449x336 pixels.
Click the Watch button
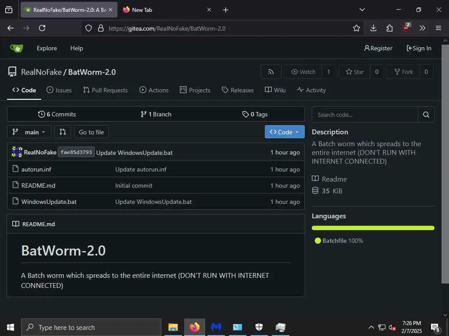click(x=303, y=72)
